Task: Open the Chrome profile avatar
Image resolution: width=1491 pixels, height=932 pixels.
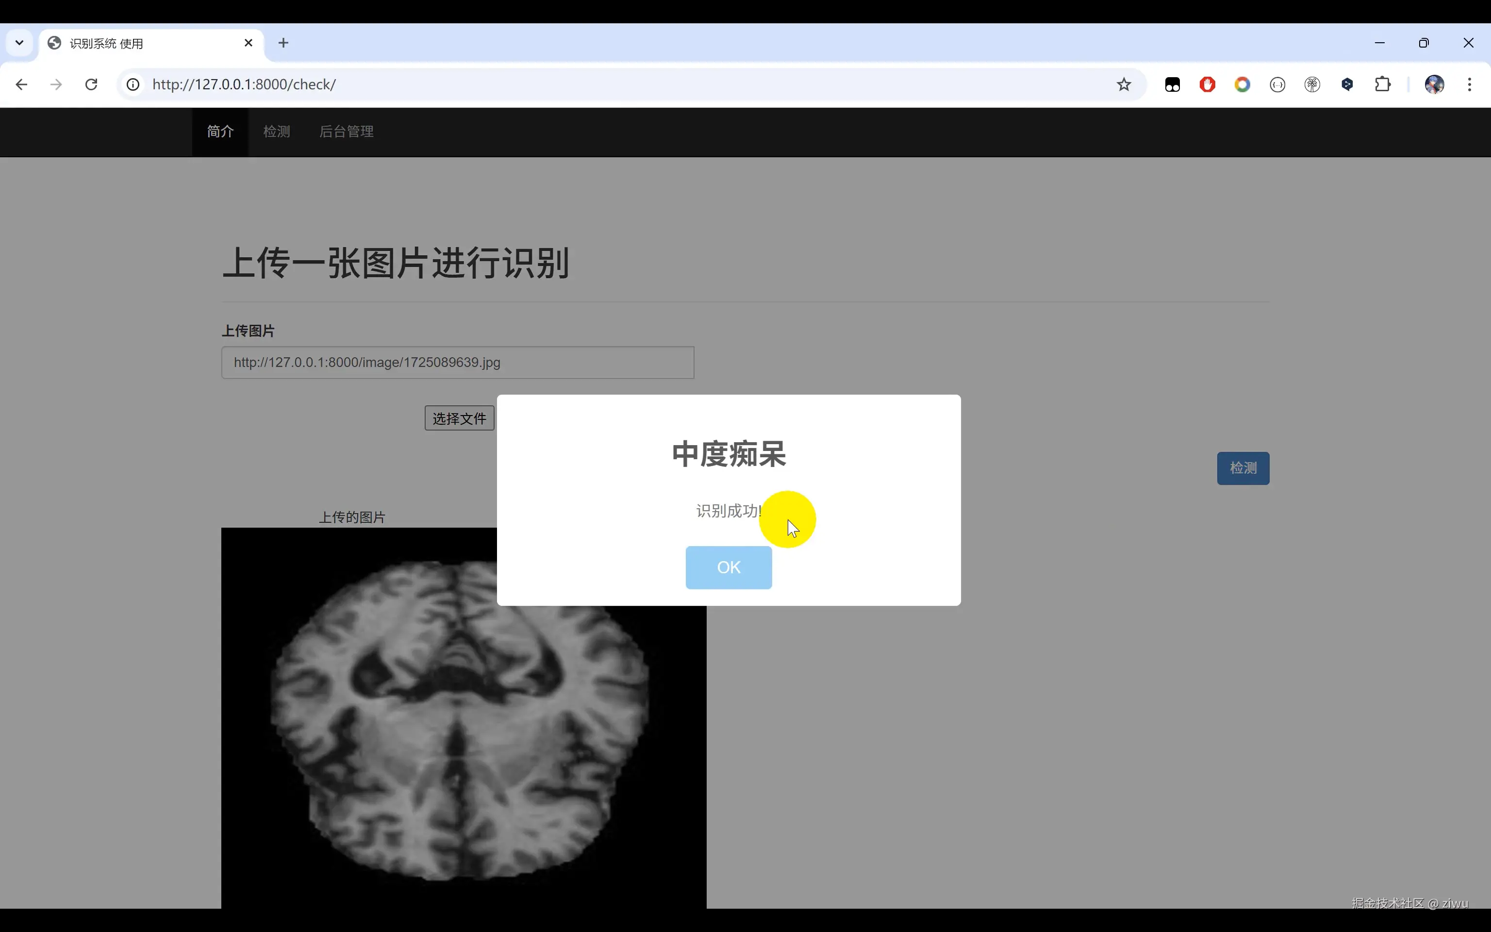Action: (1434, 84)
